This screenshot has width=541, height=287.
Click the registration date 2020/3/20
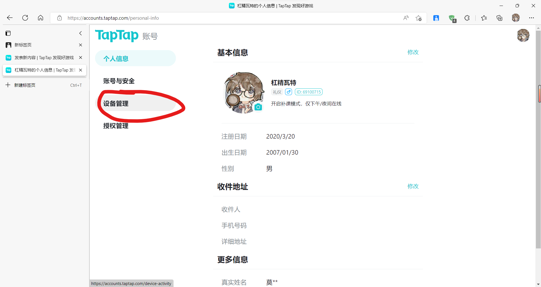281,136
